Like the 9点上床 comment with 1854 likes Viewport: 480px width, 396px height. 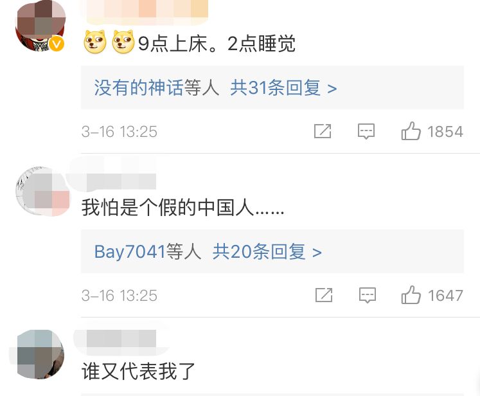tap(411, 131)
